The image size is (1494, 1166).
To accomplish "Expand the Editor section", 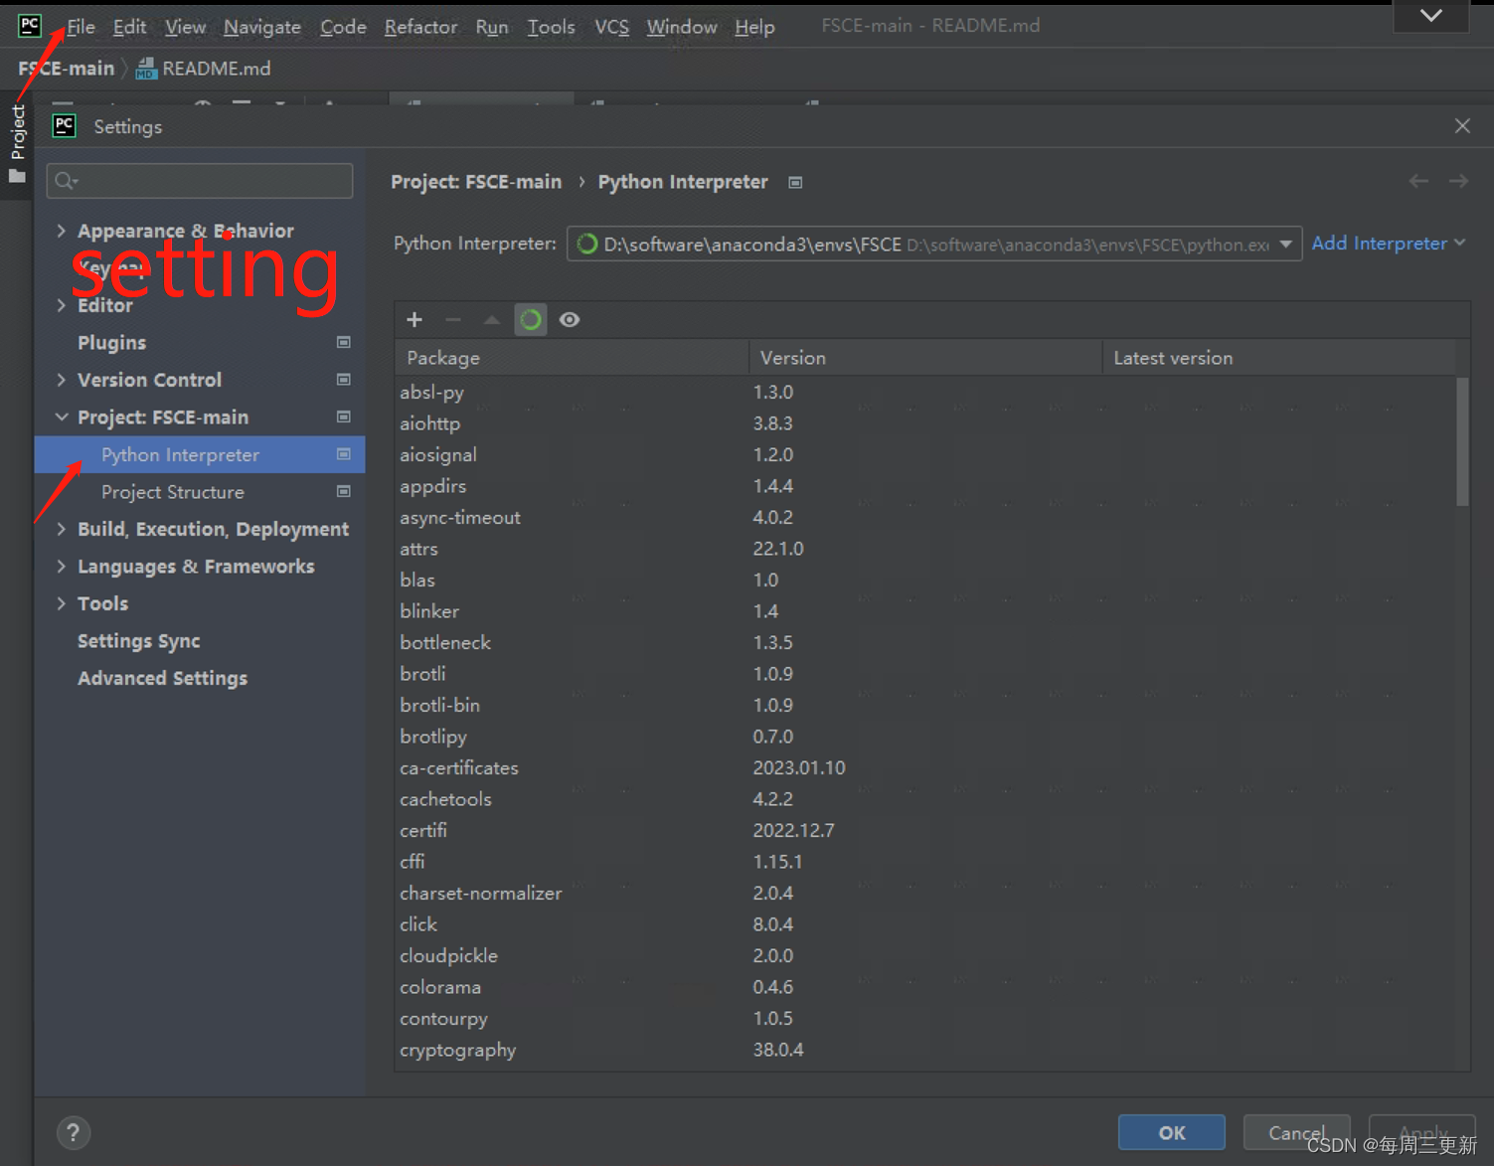I will [x=62, y=305].
